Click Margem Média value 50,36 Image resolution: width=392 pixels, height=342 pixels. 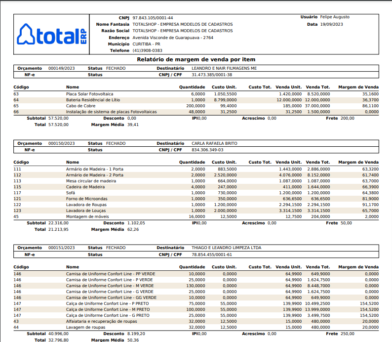click(133, 340)
